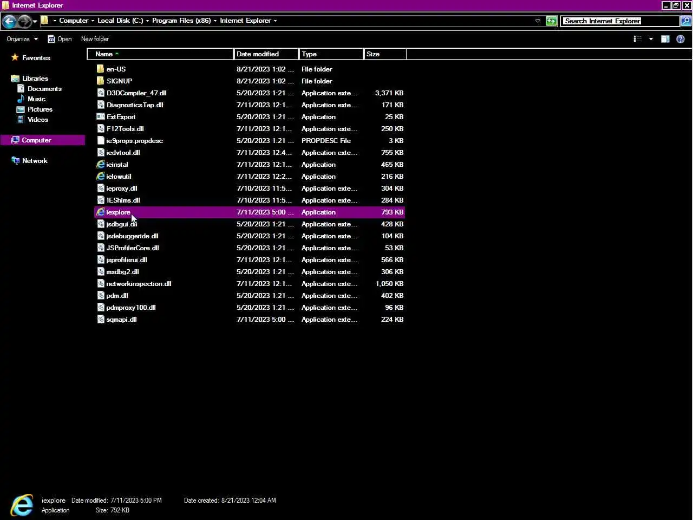Sort by Date modified column header

coord(266,54)
